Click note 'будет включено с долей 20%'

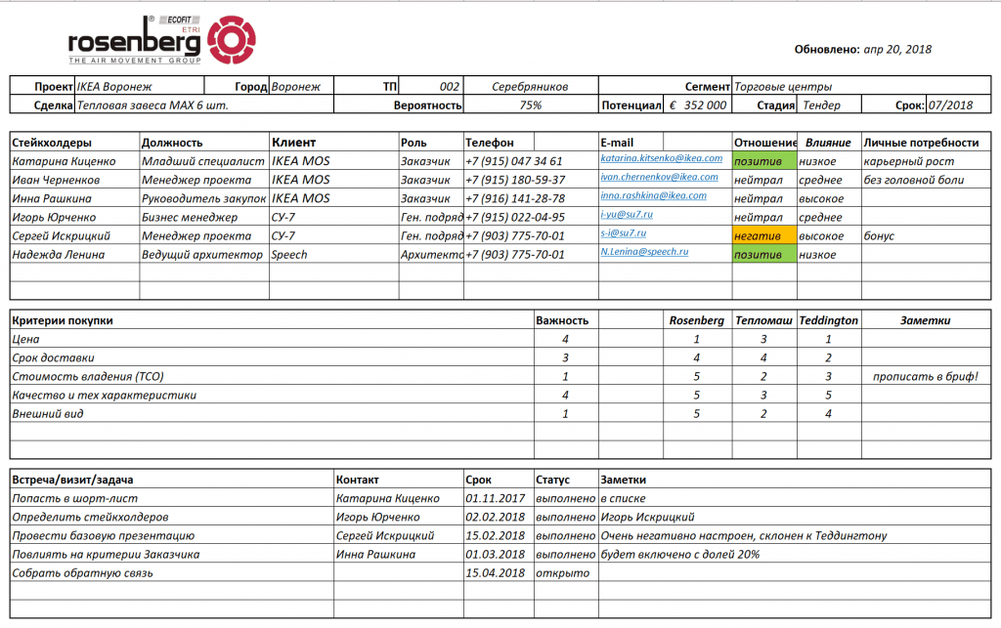coord(680,554)
